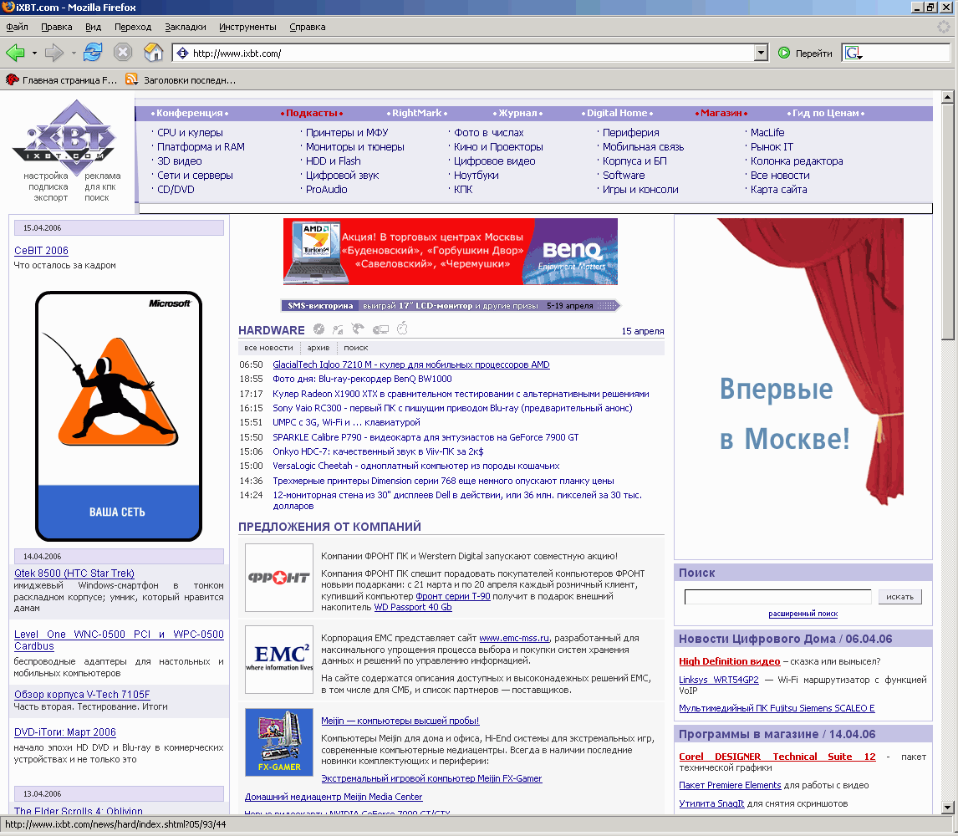Image resolution: width=958 pixels, height=836 pixels.
Task: Open the Переход menu
Action: pos(133,27)
